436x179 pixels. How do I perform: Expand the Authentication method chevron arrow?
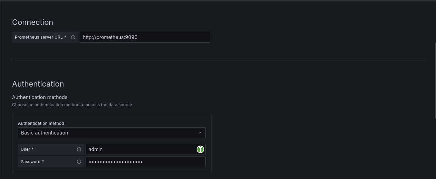(x=200, y=133)
